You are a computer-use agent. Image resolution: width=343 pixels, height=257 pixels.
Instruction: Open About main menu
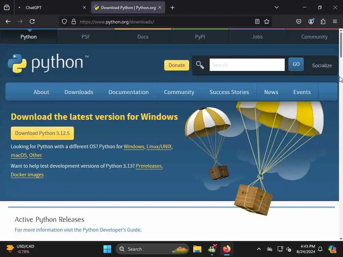click(41, 92)
